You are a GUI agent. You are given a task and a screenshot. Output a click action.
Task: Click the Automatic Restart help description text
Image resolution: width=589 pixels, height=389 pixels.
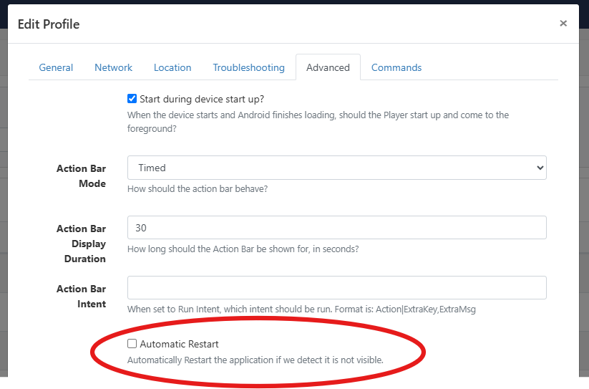(255, 360)
